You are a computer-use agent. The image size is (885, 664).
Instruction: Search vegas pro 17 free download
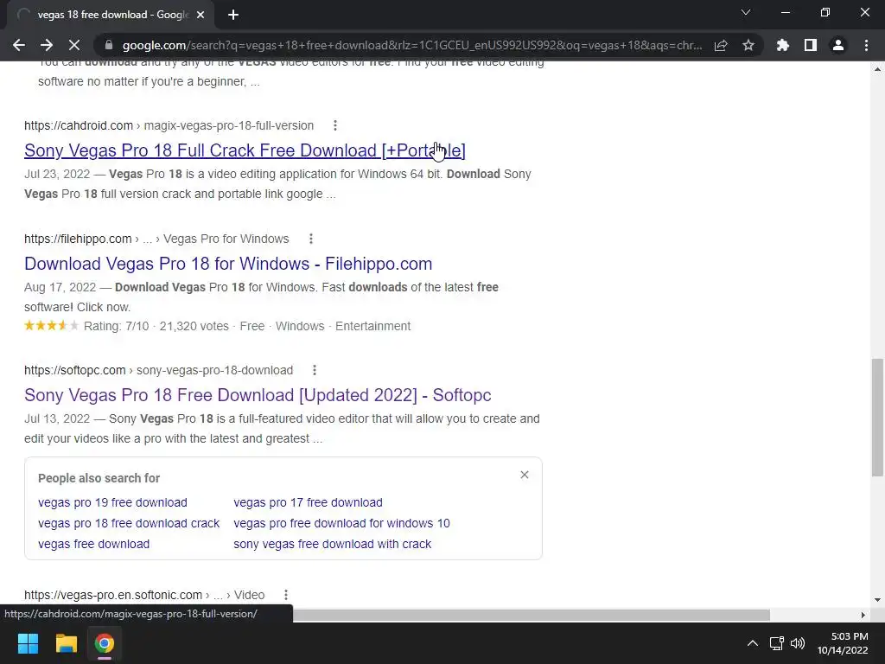pyautogui.click(x=308, y=502)
